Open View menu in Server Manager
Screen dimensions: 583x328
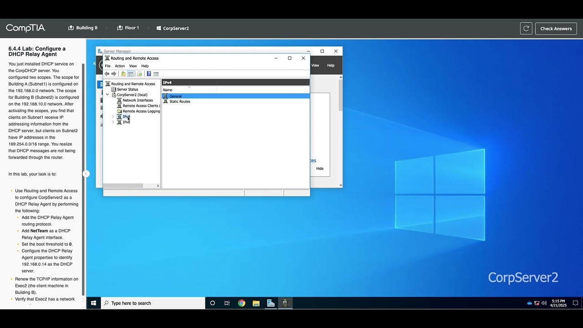pos(315,65)
